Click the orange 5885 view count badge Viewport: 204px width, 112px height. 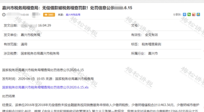point(49,15)
